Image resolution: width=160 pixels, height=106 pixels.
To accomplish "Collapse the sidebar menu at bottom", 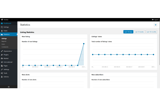I will [9, 87].
